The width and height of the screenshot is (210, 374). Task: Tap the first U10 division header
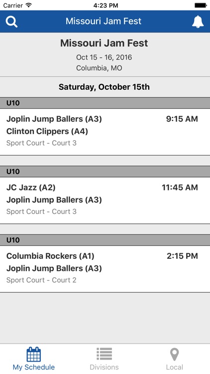click(105, 103)
